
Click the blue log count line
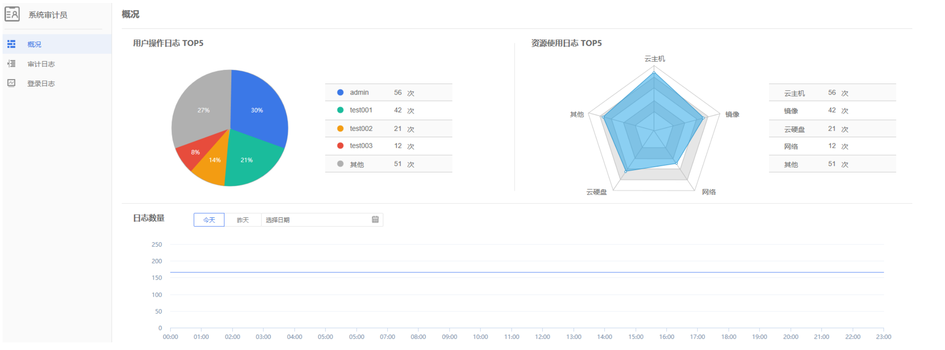point(527,272)
